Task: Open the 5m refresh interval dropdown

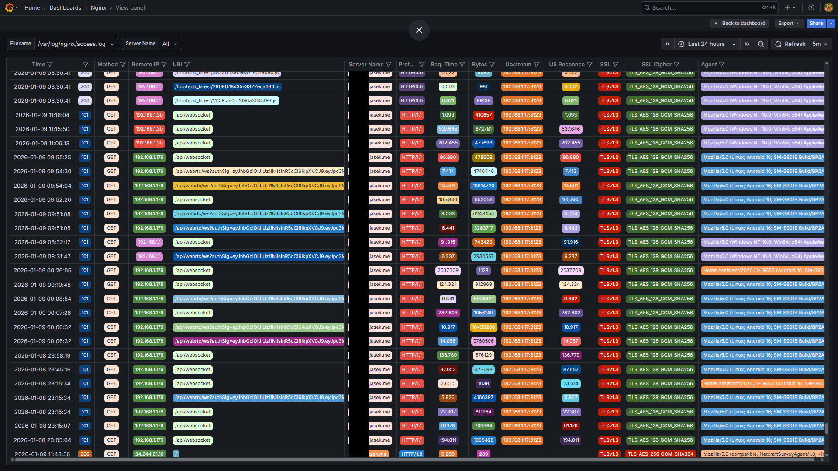Action: (820, 44)
